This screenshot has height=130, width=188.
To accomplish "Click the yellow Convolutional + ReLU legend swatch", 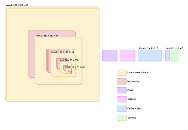I will (x=121, y=72).
